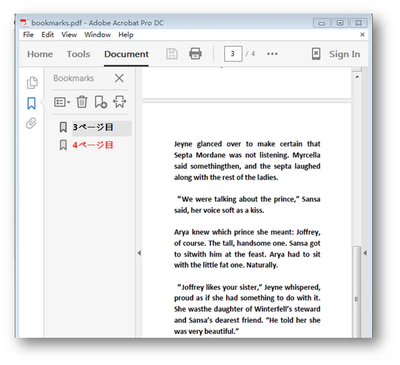Maximize the Acrobat window
Screen dimensions: 400x365
(x=340, y=23)
